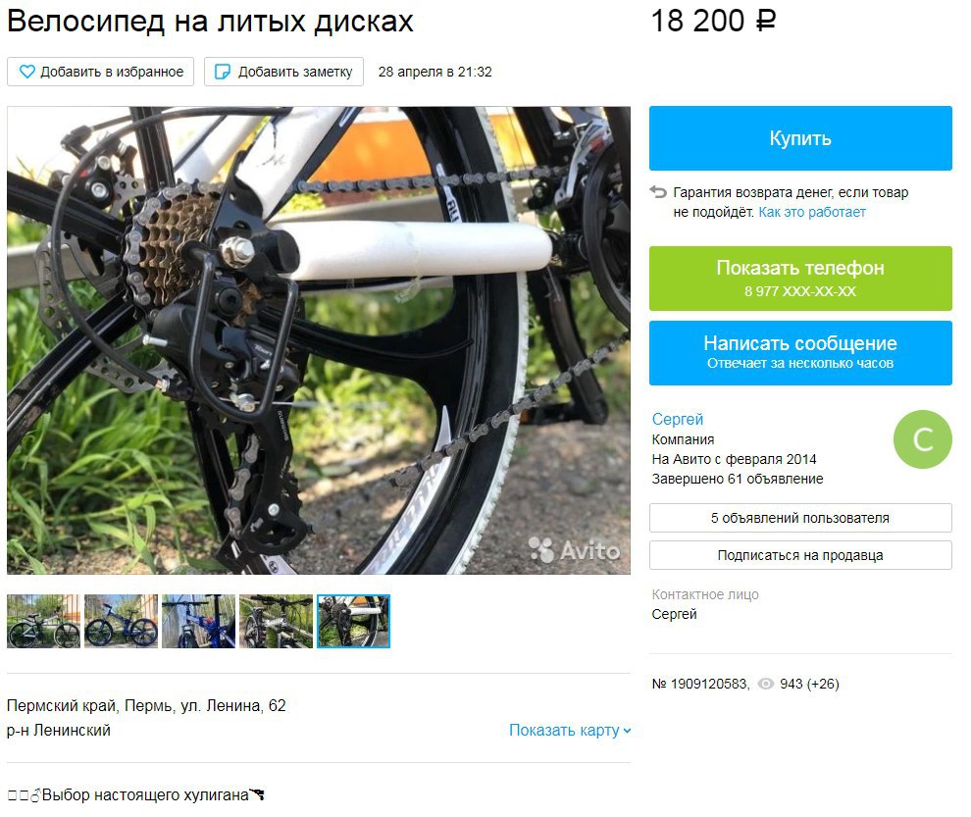Viewport: 971px width, 817px height.
Task: Click the main bicycle wheel photo
Action: [319, 340]
